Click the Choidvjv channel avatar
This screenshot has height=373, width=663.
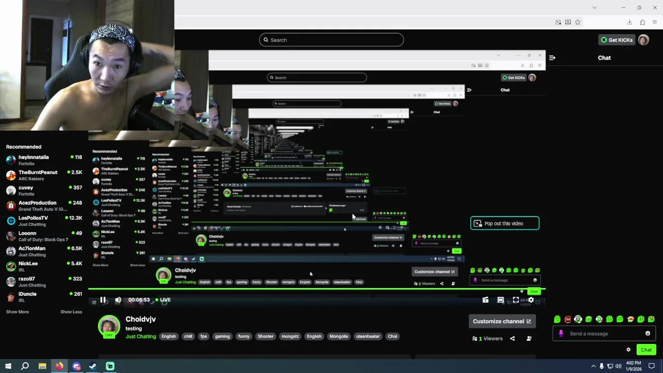click(x=109, y=326)
